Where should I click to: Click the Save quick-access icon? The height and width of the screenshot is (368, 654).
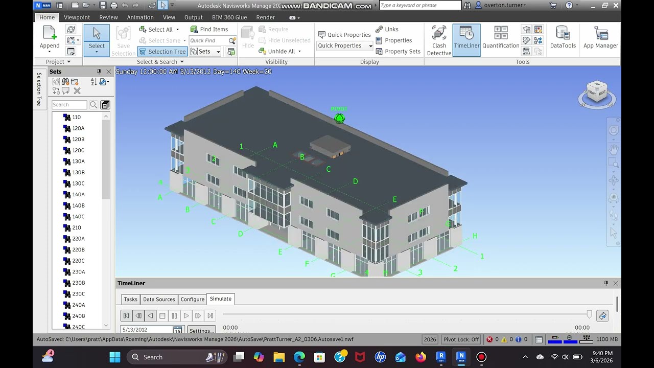pyautogui.click(x=103, y=6)
